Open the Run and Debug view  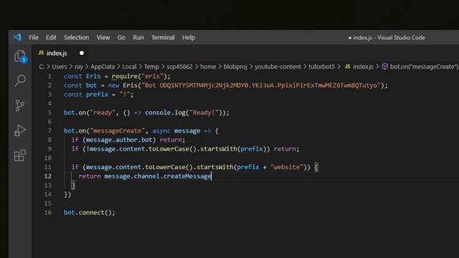click(x=20, y=130)
